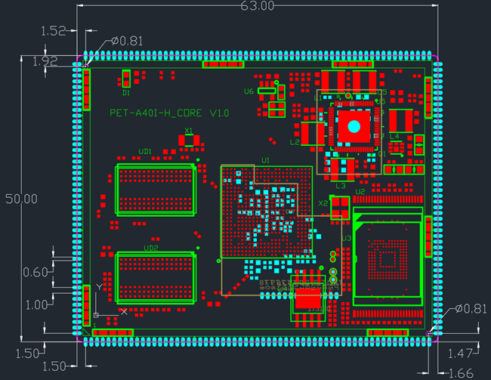
Task: Select the U1 BGA processor label
Action: (266, 160)
